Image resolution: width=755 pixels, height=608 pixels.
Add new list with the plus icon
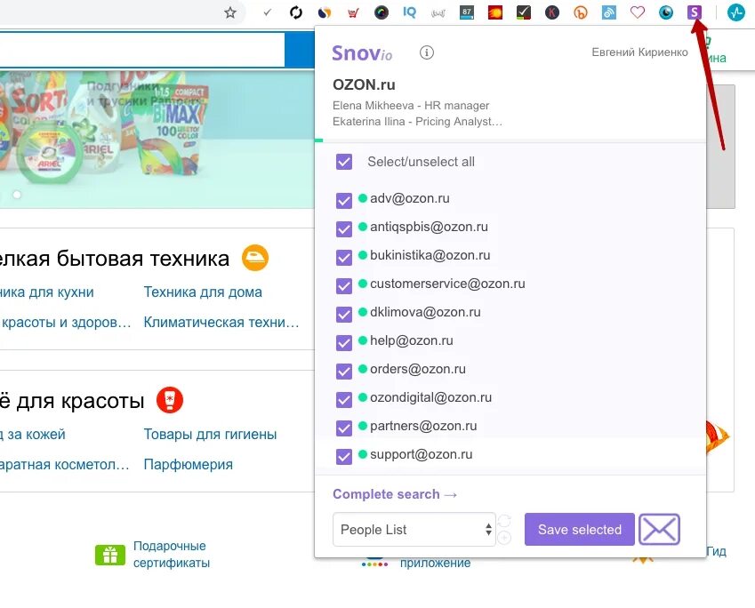tap(504, 537)
